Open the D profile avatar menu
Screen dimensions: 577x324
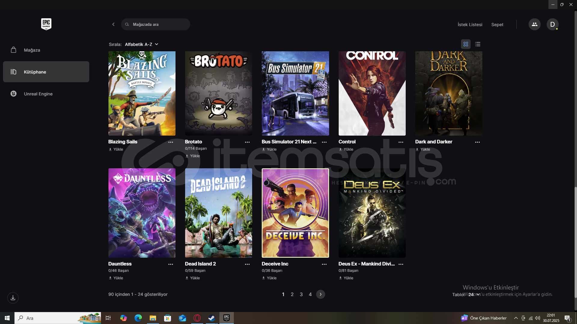tap(552, 24)
